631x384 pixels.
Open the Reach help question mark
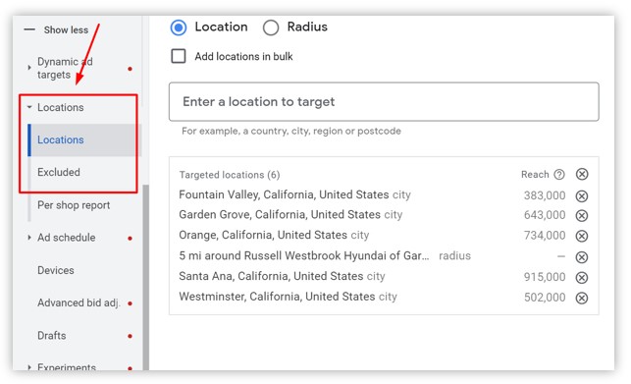pyautogui.click(x=559, y=175)
